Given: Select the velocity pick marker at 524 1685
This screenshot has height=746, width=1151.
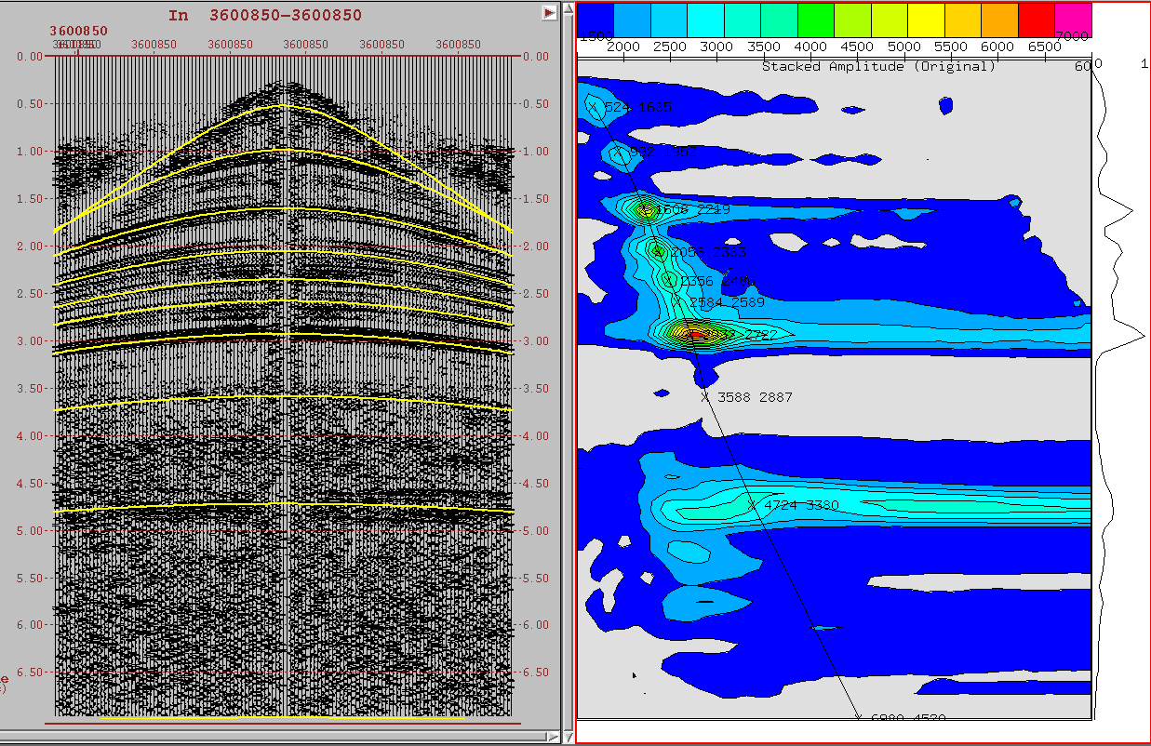Looking at the screenshot, I should [x=593, y=107].
